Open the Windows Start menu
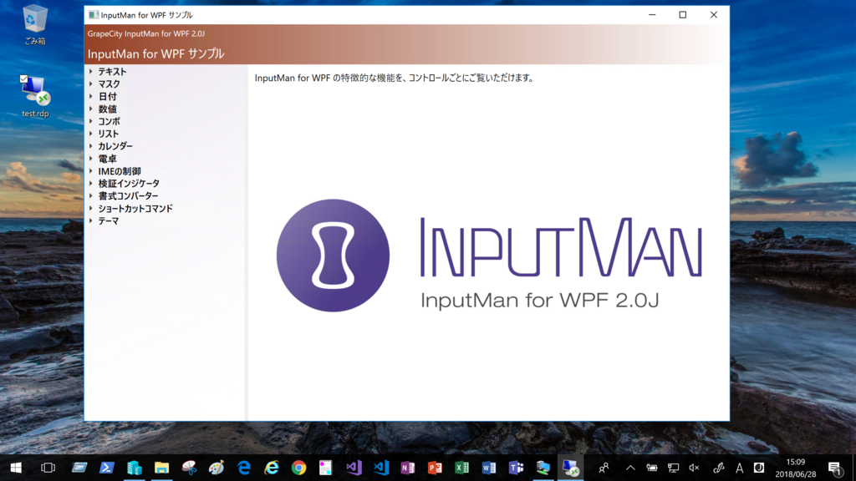Viewport: 856px width, 481px height. pos(16,468)
